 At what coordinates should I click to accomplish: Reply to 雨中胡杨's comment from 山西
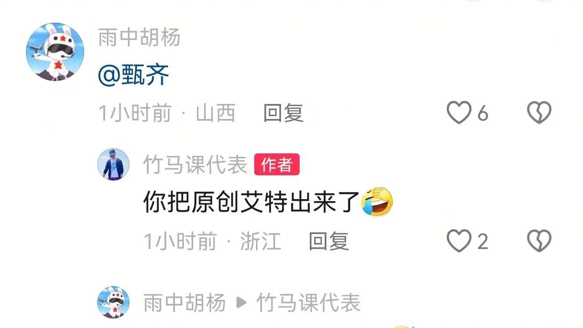pyautogui.click(x=283, y=113)
